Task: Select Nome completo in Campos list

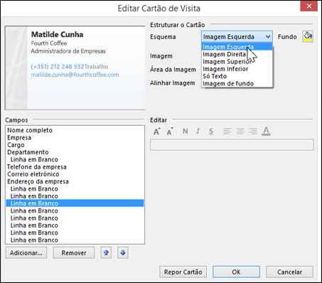Action: [x=75, y=130]
